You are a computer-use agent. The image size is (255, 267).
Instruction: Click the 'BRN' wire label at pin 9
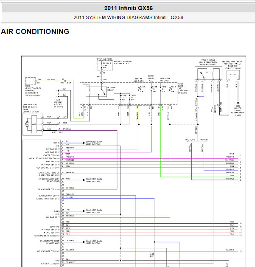coord(67,166)
